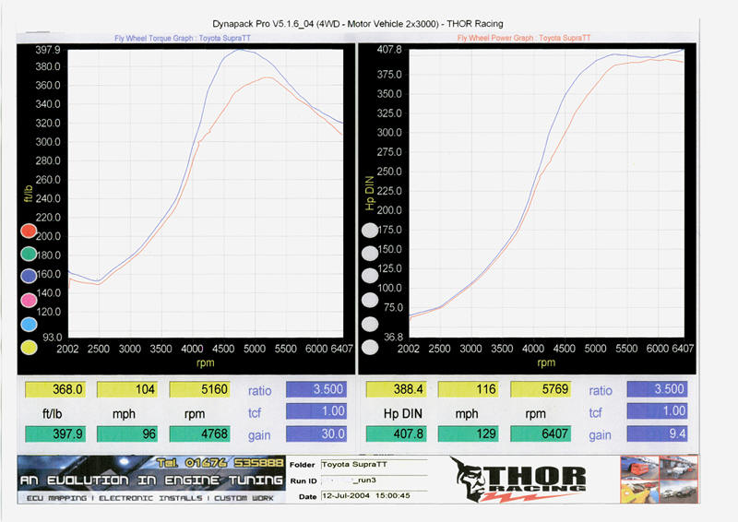The height and width of the screenshot is (522, 738).
Task: Toggle the yellow run circle on torque graph
Action: tap(28, 348)
